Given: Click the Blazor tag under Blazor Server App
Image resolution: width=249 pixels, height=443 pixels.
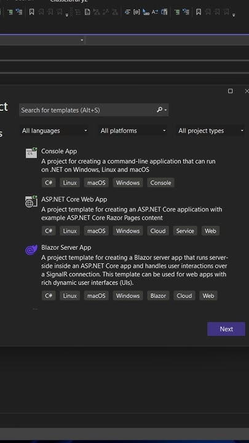Looking at the screenshot, I should click(158, 295).
